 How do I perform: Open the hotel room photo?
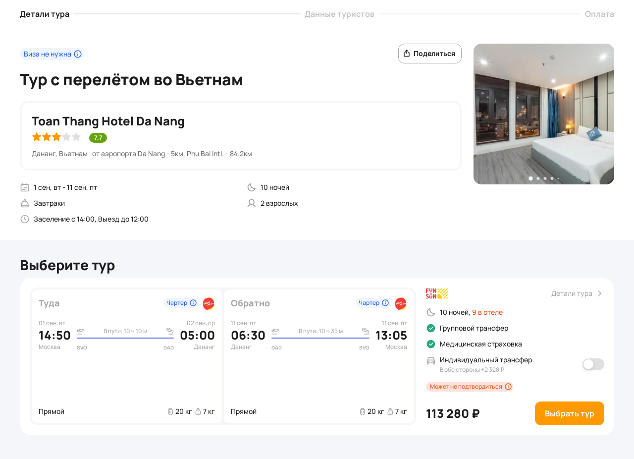(544, 114)
